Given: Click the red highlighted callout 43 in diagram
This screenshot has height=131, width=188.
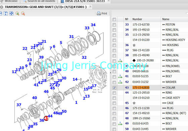Looking at the screenshot, I should 46,118.
